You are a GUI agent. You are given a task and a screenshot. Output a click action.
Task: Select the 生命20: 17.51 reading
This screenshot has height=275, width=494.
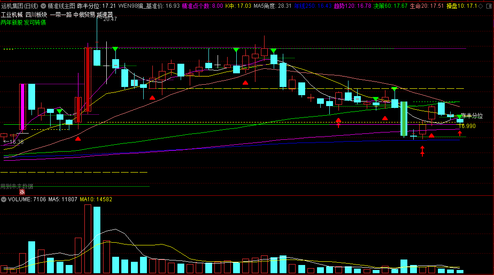[426, 6]
